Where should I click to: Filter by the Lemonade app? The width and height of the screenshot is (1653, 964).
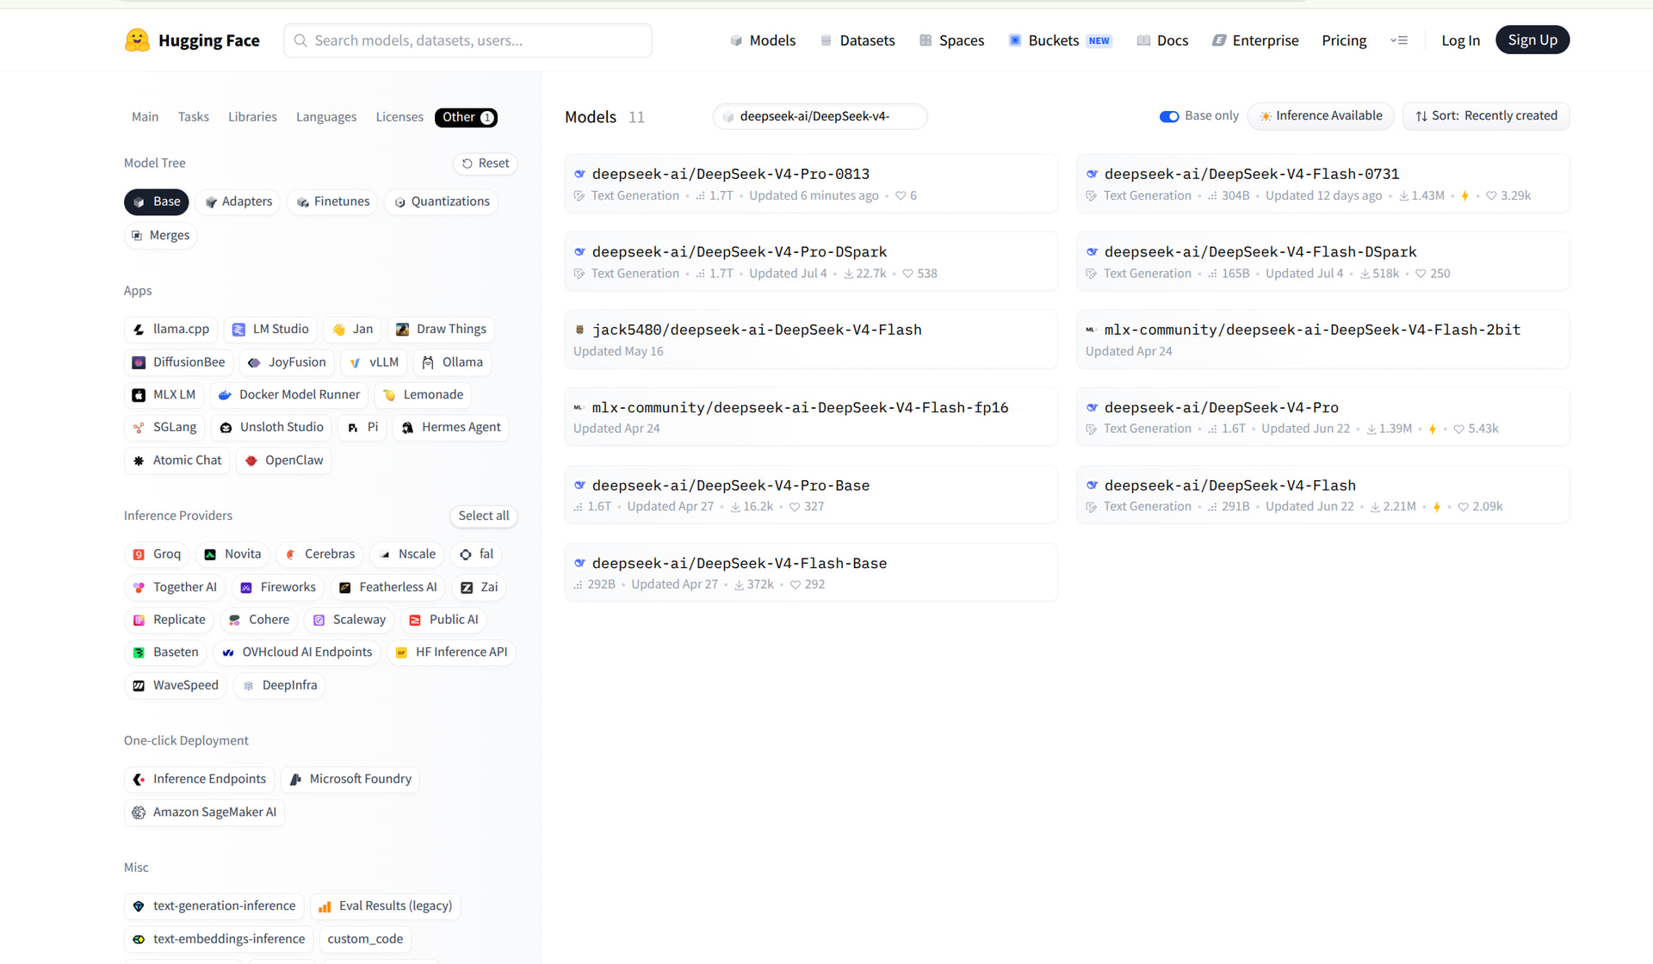point(423,395)
